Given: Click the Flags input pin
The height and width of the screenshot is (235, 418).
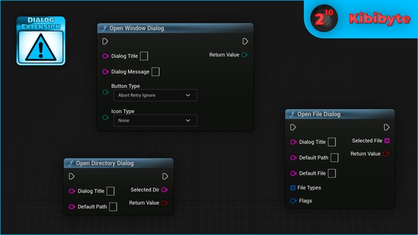Looking at the screenshot, I should pos(293,201).
